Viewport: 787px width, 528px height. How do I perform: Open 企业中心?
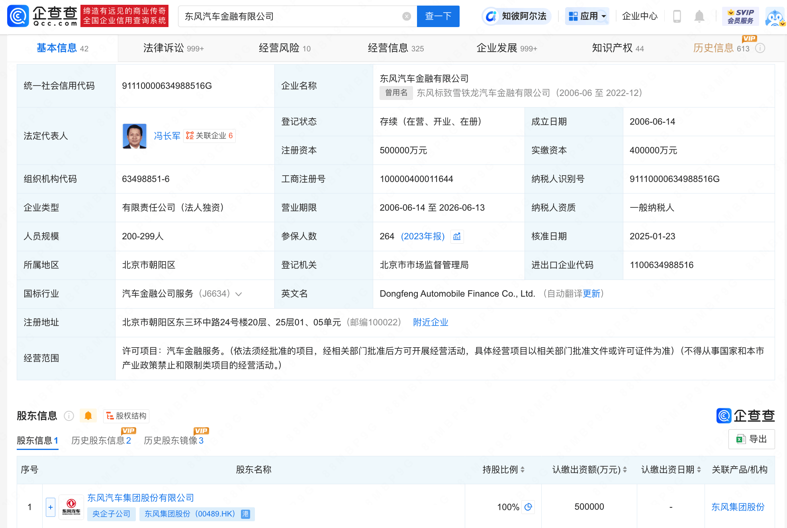pos(640,16)
